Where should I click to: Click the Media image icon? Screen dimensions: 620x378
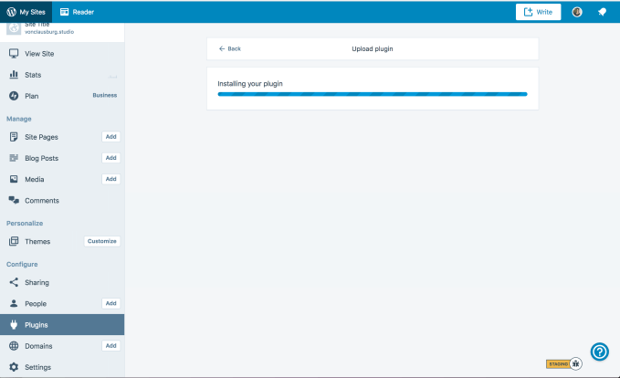(x=14, y=179)
